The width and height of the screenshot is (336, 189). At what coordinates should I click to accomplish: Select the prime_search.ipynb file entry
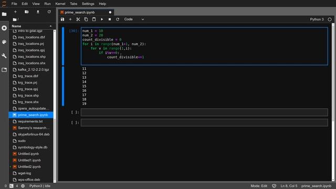[31, 115]
